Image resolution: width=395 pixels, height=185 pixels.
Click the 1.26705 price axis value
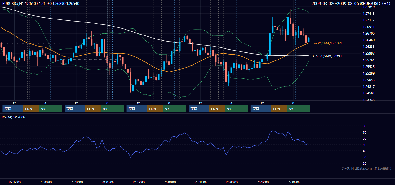coord(369,33)
